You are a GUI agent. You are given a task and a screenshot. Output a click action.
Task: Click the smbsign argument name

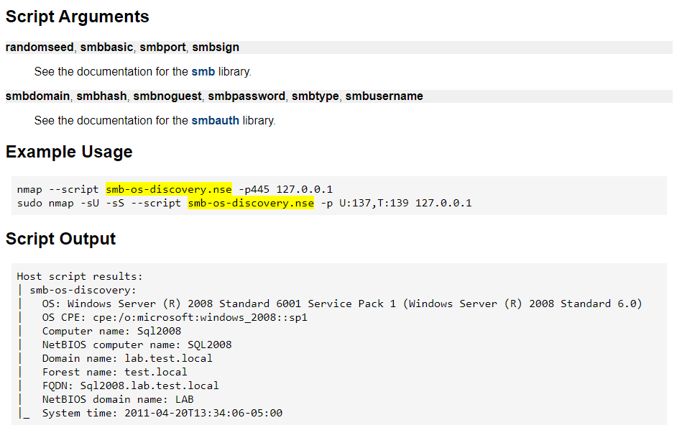[x=216, y=47]
